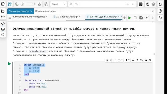Click the run cells below icon

[115, 60]
